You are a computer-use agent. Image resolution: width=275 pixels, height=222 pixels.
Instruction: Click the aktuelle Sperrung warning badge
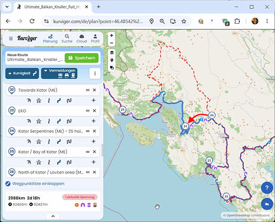coord(80,197)
